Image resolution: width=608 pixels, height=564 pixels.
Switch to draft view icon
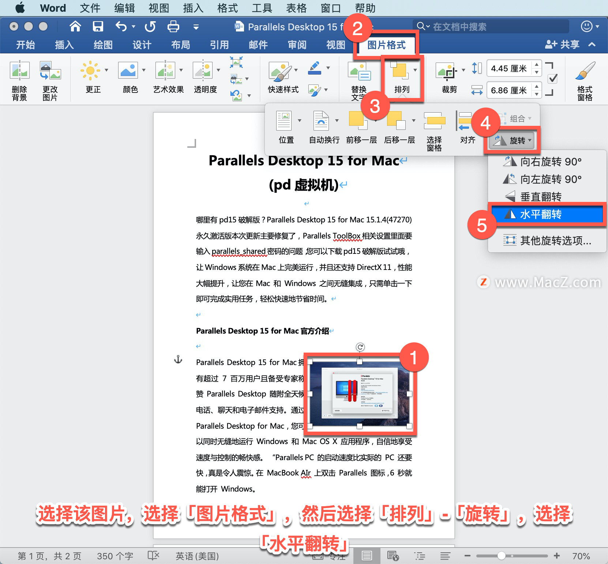tap(445, 556)
